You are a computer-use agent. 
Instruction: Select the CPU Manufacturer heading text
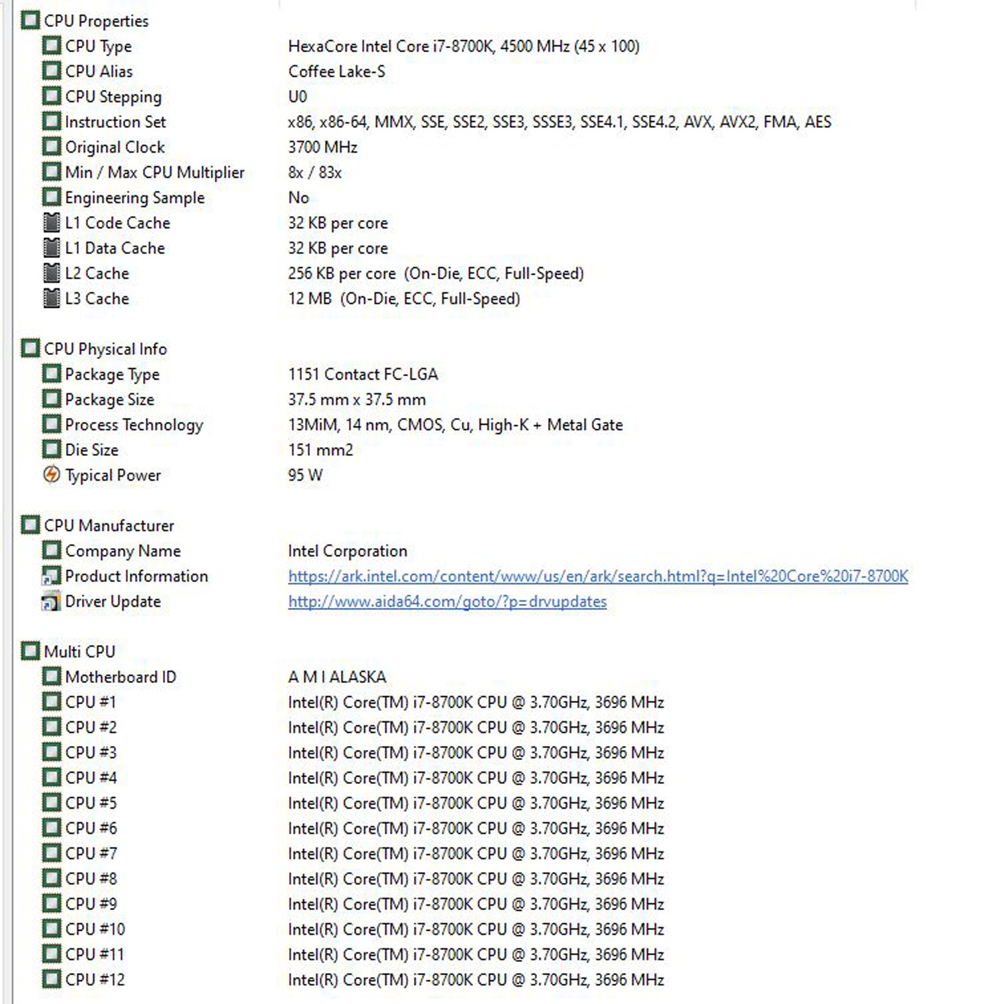click(x=109, y=525)
